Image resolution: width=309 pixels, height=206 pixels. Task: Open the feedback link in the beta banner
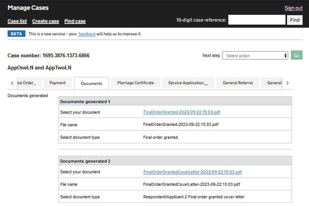click(87, 34)
